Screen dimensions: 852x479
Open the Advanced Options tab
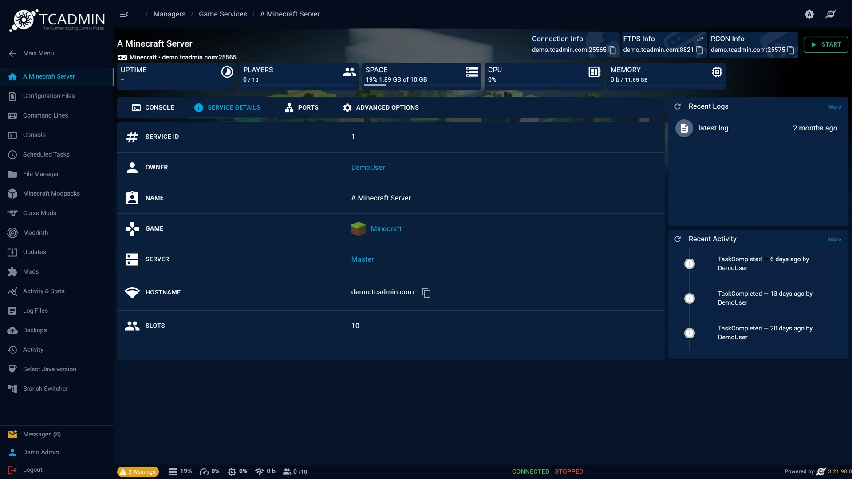381,108
